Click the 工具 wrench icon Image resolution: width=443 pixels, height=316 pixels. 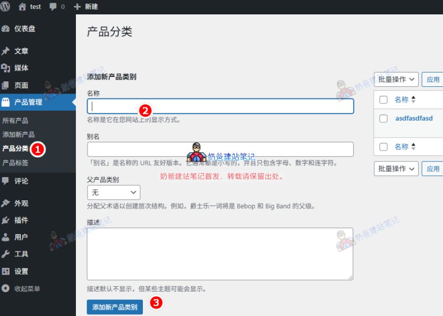point(6,254)
